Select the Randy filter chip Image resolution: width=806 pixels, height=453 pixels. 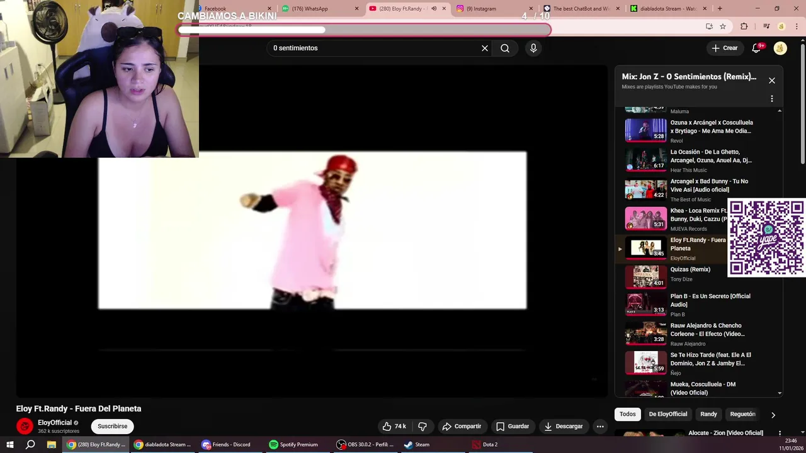708,414
